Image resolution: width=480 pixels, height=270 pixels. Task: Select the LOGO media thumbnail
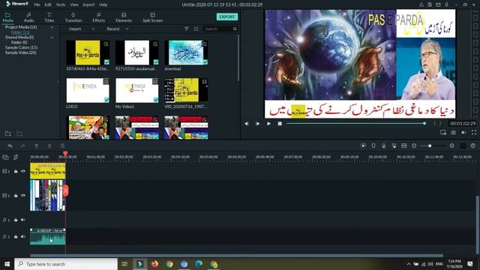point(88,90)
